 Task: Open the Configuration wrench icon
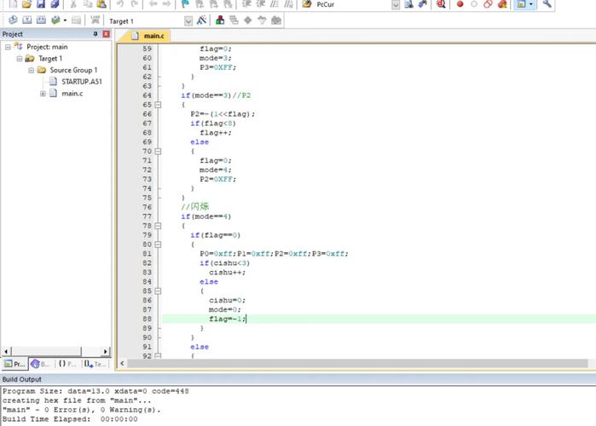[547, 4]
